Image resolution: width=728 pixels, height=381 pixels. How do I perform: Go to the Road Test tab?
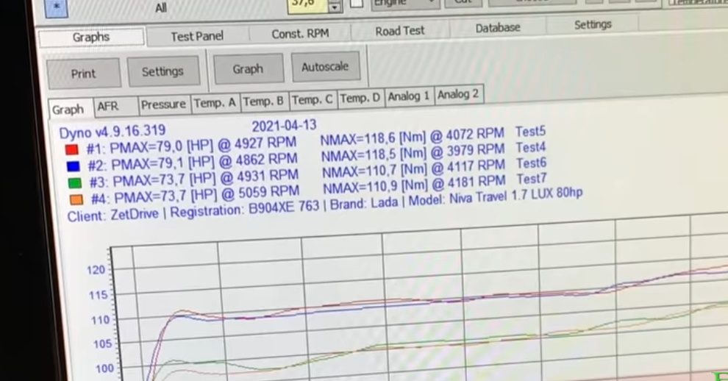tap(401, 31)
